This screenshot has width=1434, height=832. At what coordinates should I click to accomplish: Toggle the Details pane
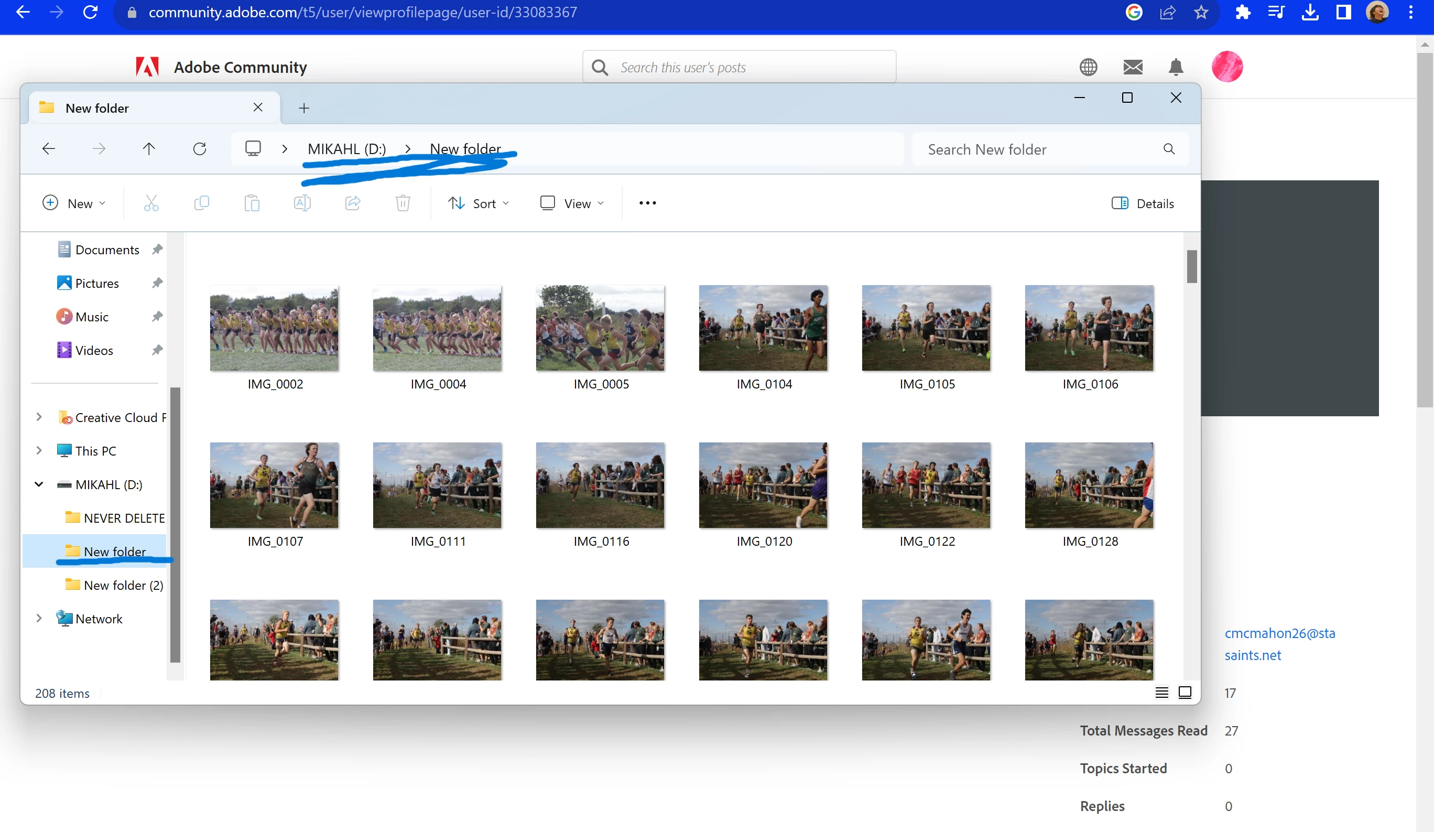pos(1143,203)
